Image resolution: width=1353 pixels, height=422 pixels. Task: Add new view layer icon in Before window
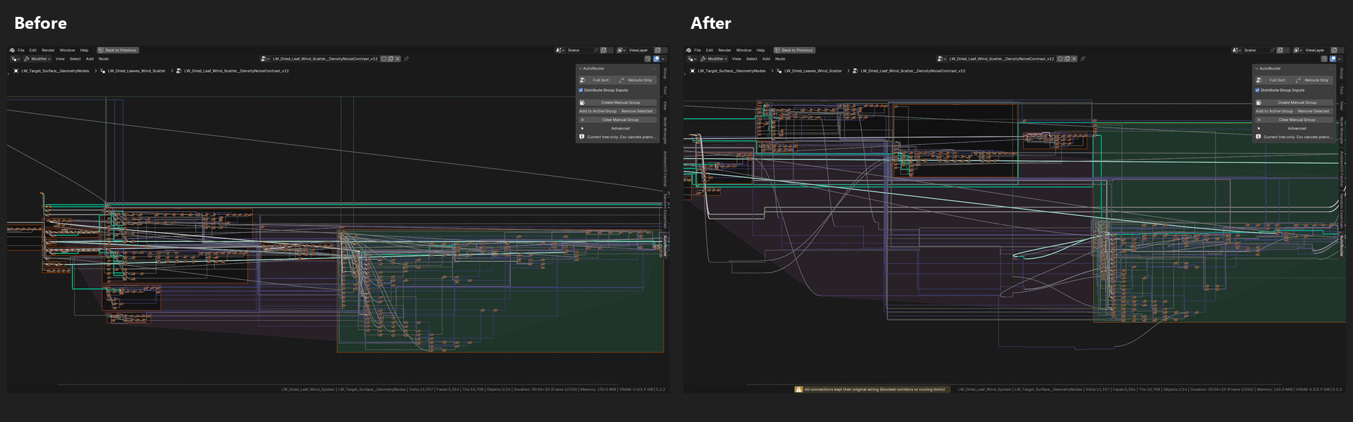click(x=657, y=50)
